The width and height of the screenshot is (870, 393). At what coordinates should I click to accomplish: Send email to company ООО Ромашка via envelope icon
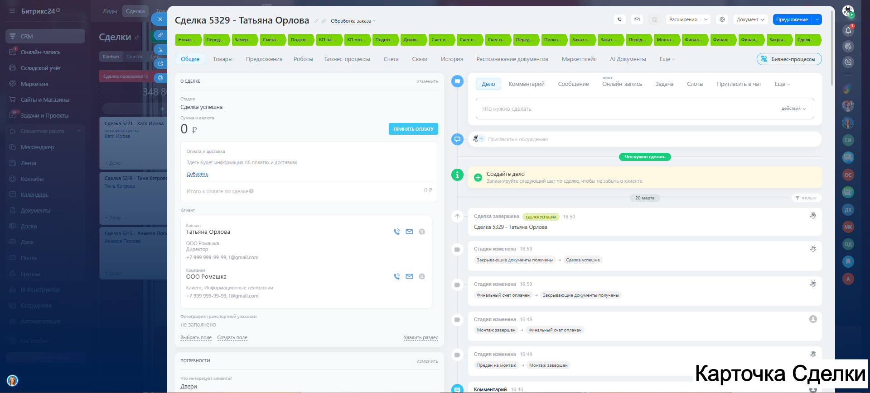[x=409, y=276]
